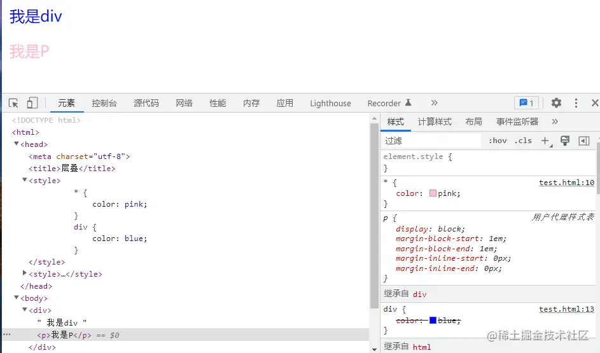
Task: Open rendering emulation paintbrush icon
Action: [565, 141]
